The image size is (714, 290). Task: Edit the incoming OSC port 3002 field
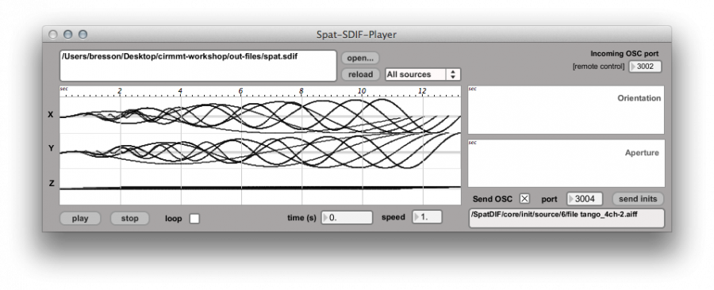pos(645,67)
